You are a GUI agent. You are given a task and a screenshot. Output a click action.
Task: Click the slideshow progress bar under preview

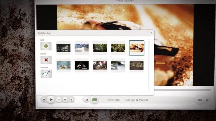[183, 90]
